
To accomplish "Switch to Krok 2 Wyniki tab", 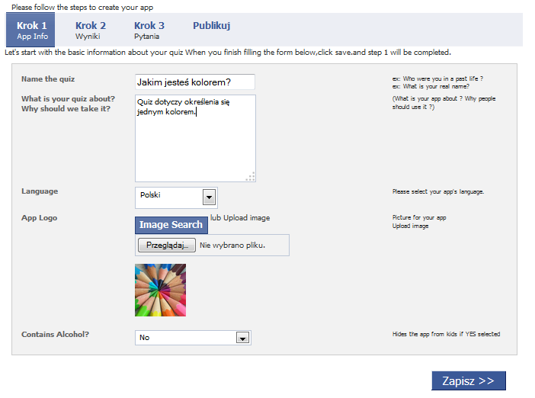I will tap(91, 30).
